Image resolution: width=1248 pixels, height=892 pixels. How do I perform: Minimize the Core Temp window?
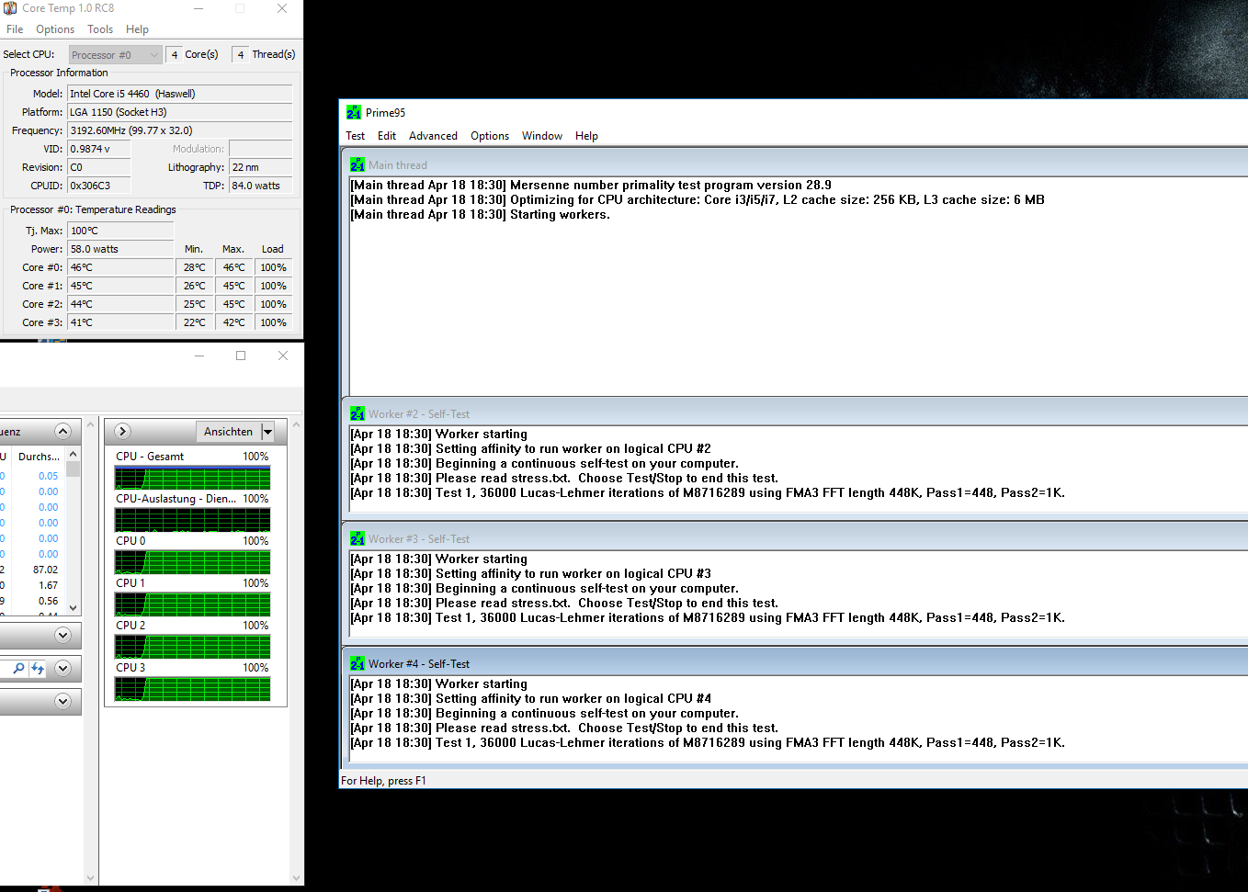pyautogui.click(x=199, y=8)
